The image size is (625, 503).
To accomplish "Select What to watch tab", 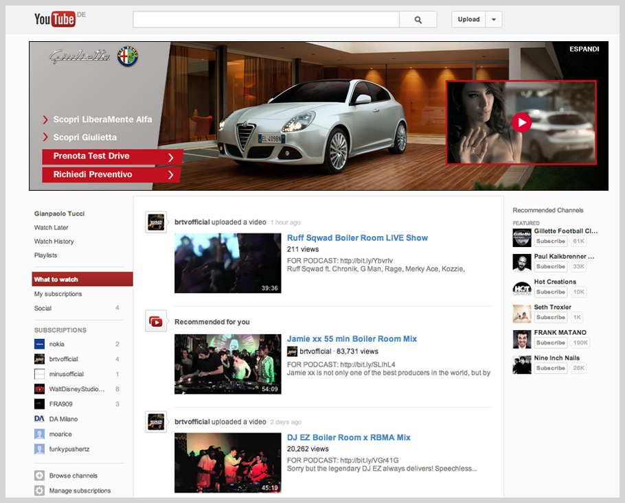I will (82, 279).
